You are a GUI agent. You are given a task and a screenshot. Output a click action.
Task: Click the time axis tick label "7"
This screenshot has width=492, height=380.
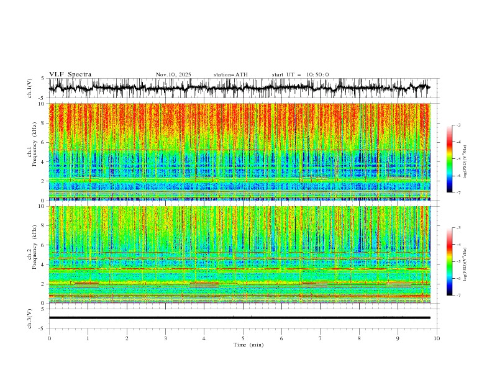321,338
